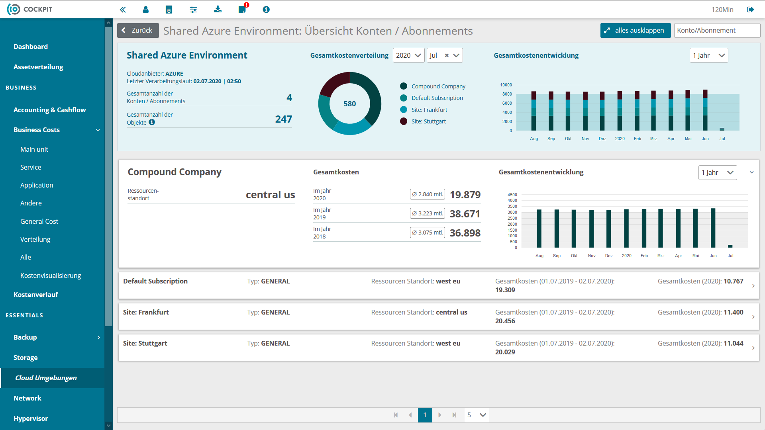
Task: Go to previous page arrow
Action: (410, 415)
